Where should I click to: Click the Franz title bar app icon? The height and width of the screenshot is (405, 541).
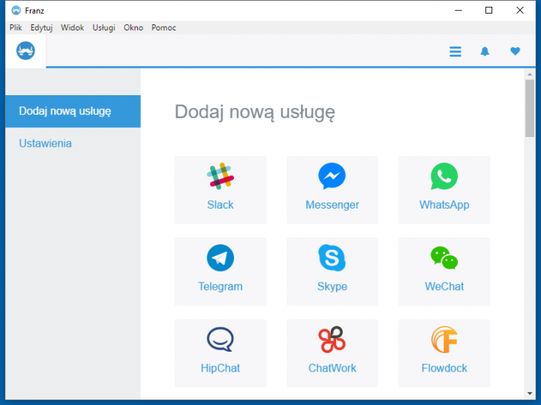pos(16,11)
